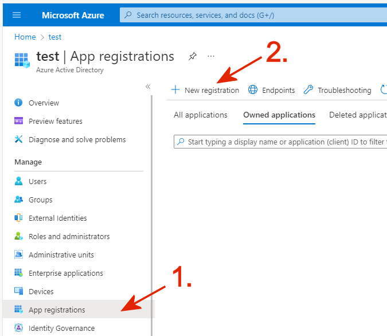Open Preview features

(56, 121)
